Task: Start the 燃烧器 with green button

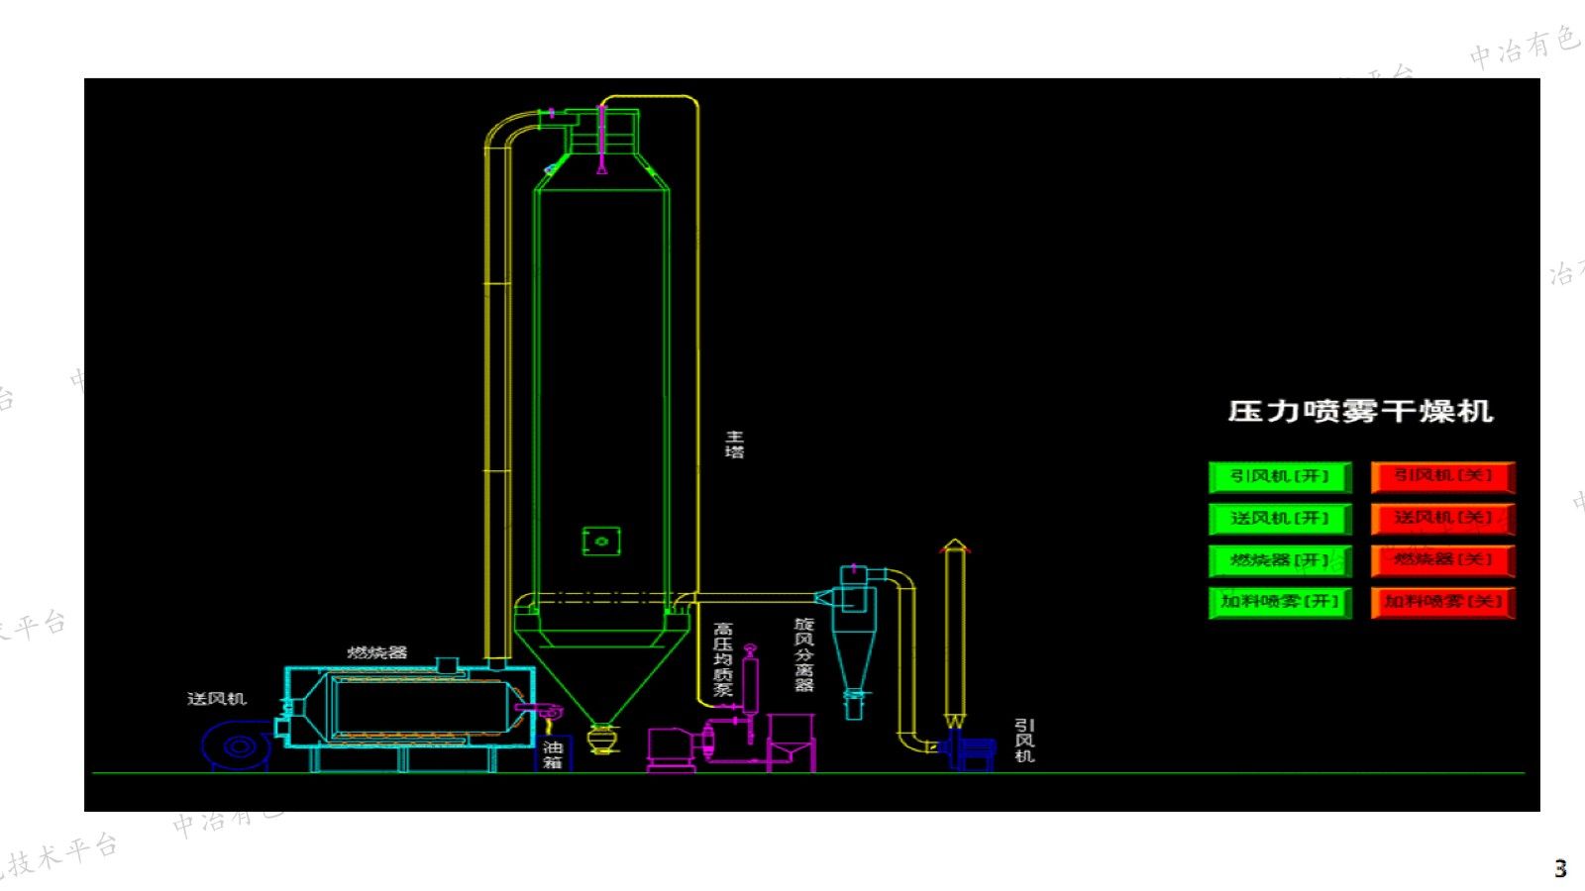Action: tap(1280, 561)
